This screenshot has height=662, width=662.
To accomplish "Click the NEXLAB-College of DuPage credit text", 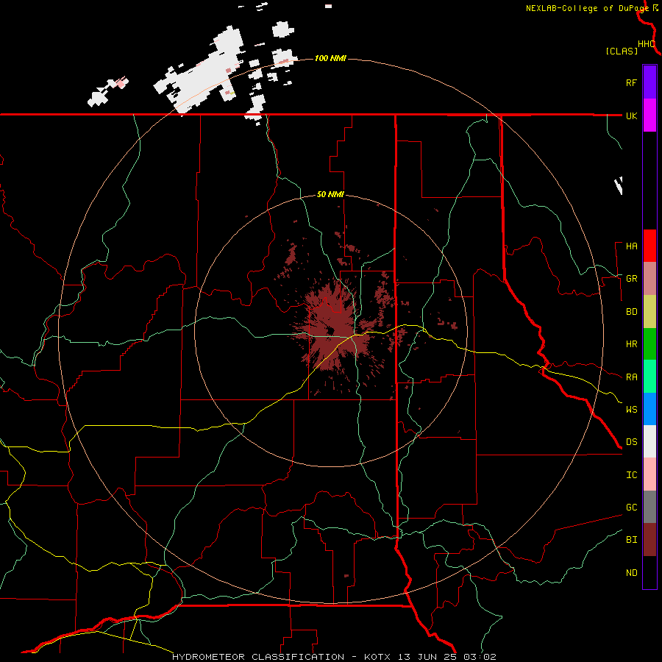I will tap(587, 8).
